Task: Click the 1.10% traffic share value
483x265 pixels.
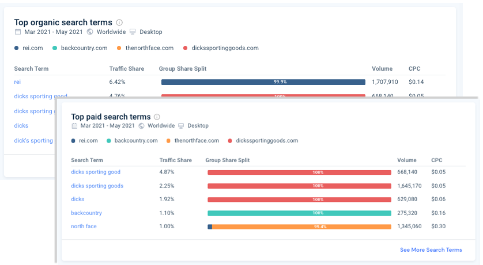Action: (167, 213)
